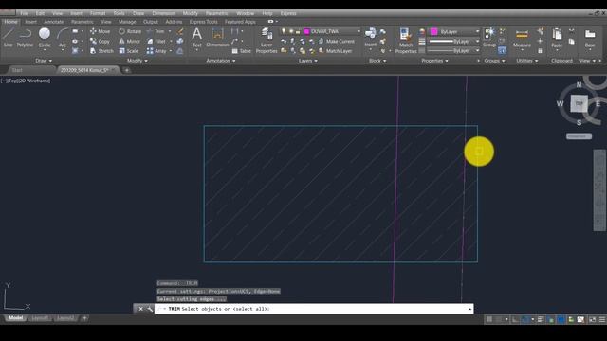Toggle grid display in status bar
Screen dimensions: 607x341
pos(489,319)
